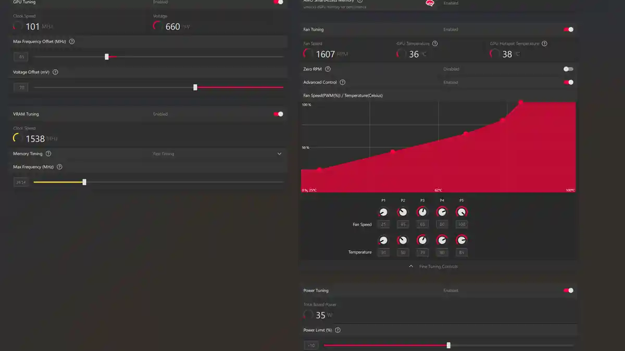This screenshot has width=625, height=351.
Task: Turn off the Advanced Control toggle
Action: pyautogui.click(x=568, y=82)
